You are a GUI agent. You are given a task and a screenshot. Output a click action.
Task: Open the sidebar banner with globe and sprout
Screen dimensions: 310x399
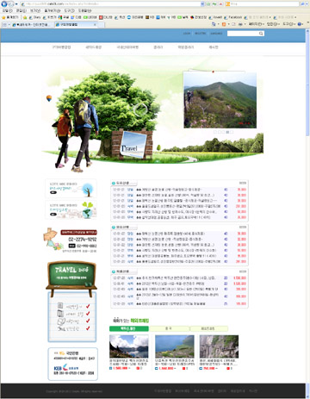71,209
